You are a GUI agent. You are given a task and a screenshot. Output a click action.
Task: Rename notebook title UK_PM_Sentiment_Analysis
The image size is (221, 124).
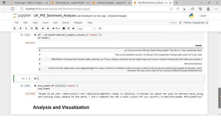(x=55, y=15)
